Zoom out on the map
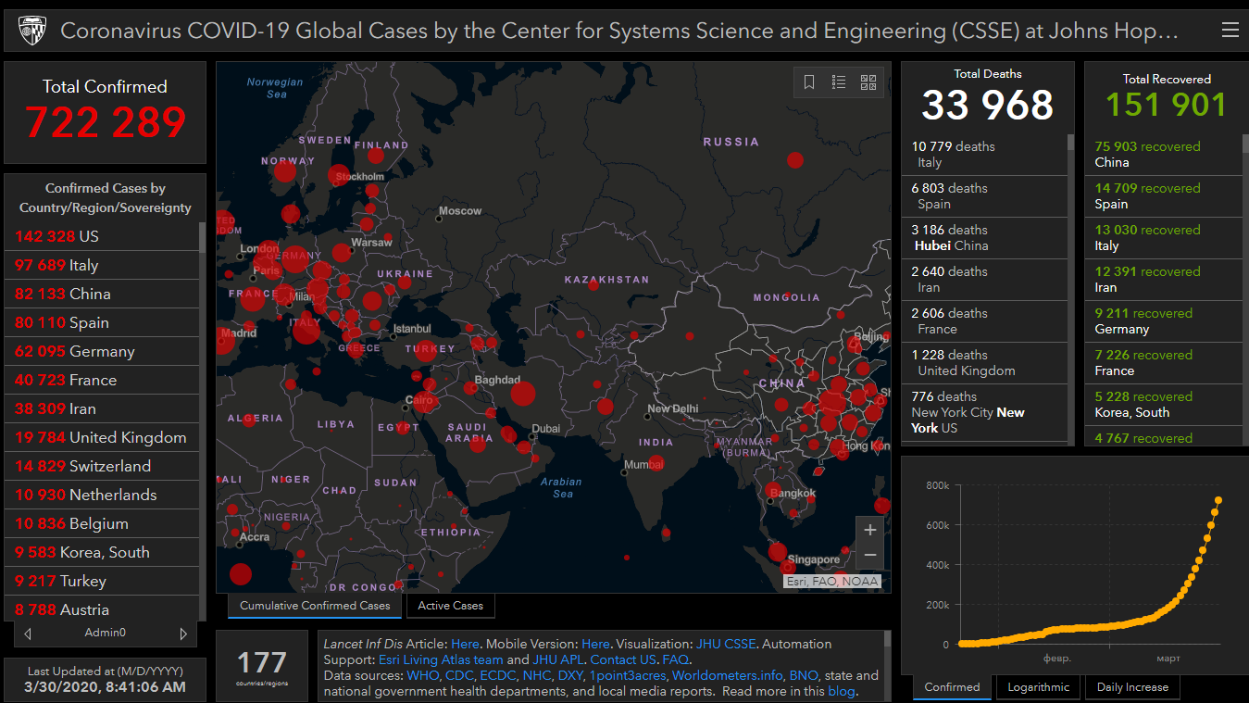 (869, 556)
